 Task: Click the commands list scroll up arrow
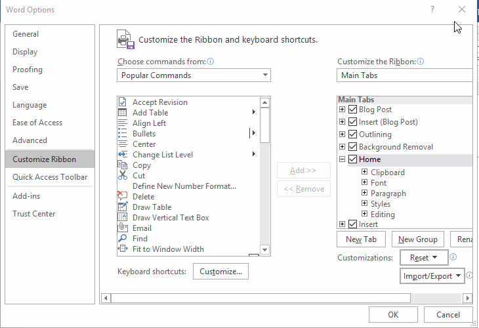[264, 102]
